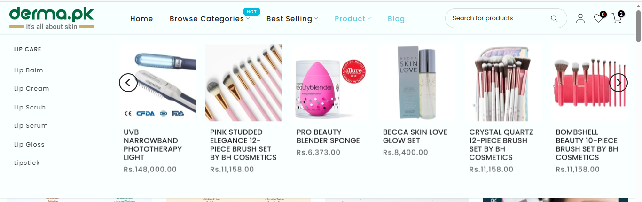Click the search magnifier icon
Viewport: 642px width, 202px height.
tap(554, 19)
